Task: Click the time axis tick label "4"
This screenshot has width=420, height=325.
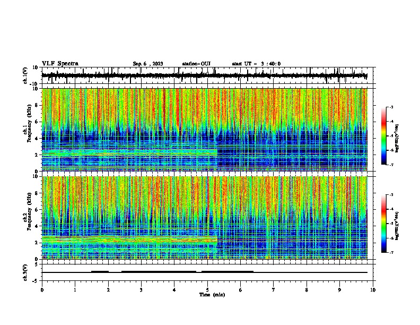Action: (x=174, y=290)
